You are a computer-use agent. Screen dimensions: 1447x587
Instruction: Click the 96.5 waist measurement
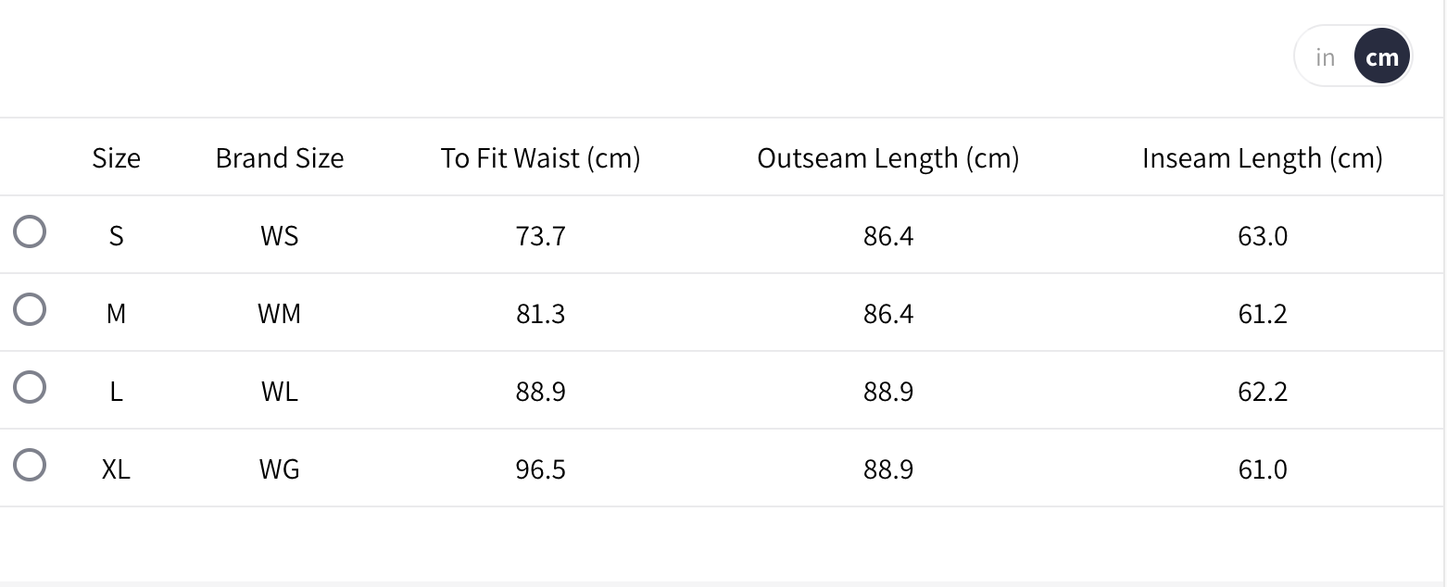tap(540, 469)
